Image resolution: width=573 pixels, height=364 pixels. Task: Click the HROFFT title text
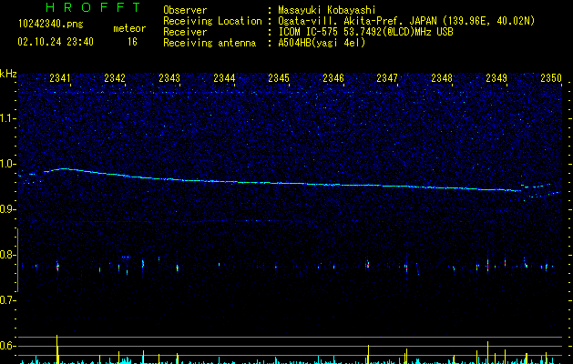[x=94, y=7]
